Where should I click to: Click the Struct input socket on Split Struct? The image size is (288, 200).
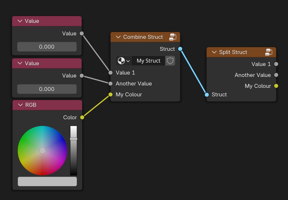click(207, 95)
